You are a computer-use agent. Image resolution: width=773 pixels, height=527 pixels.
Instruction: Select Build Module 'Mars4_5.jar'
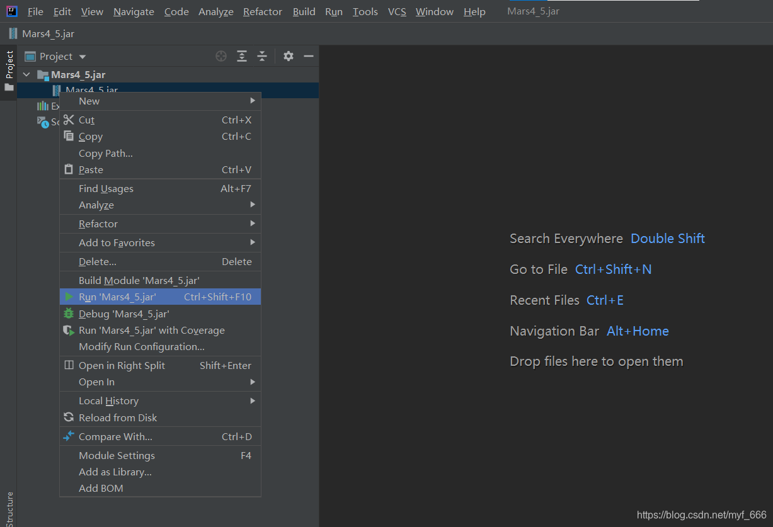[160, 280]
